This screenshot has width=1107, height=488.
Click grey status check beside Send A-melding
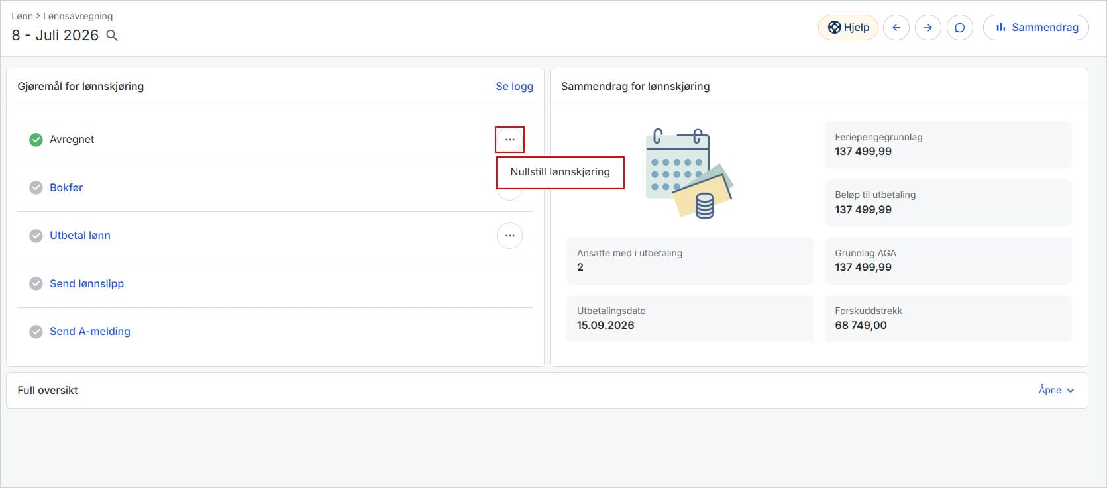click(x=36, y=332)
